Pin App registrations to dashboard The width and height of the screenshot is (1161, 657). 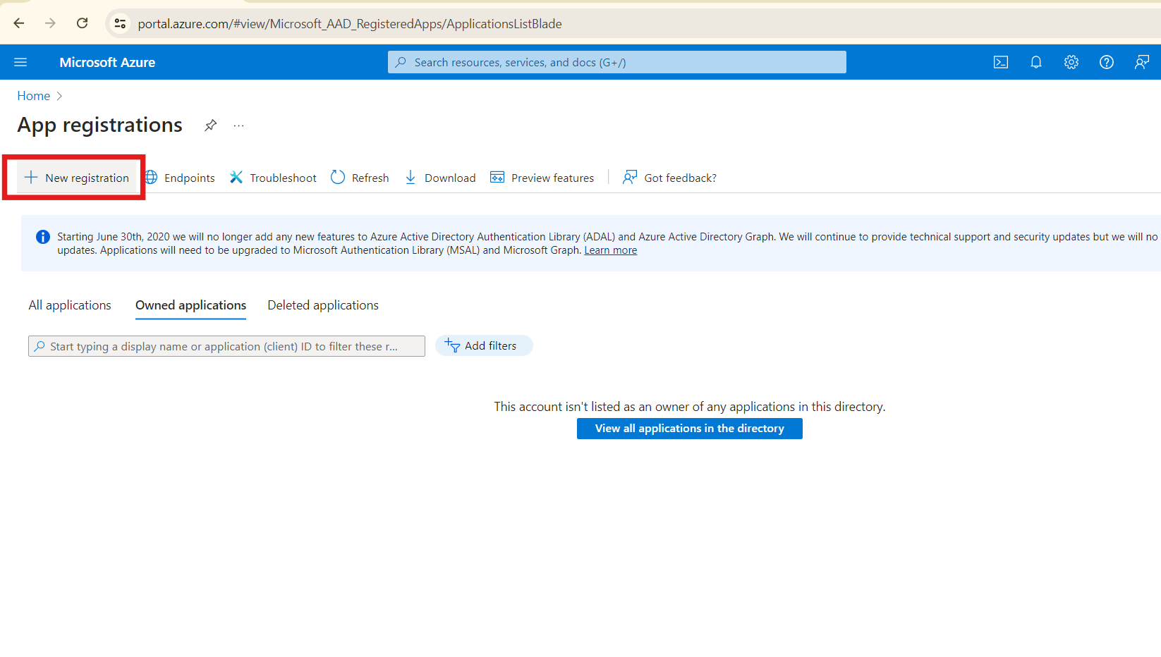pos(210,125)
